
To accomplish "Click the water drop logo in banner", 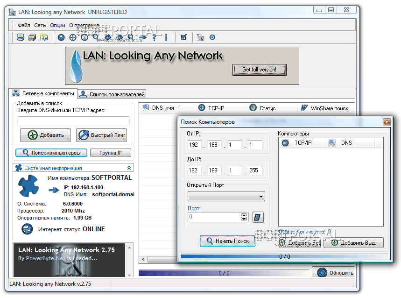I will pyautogui.click(x=76, y=66).
